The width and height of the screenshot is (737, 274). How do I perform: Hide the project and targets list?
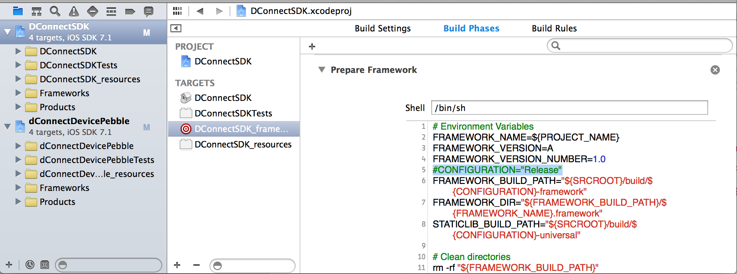point(176,28)
